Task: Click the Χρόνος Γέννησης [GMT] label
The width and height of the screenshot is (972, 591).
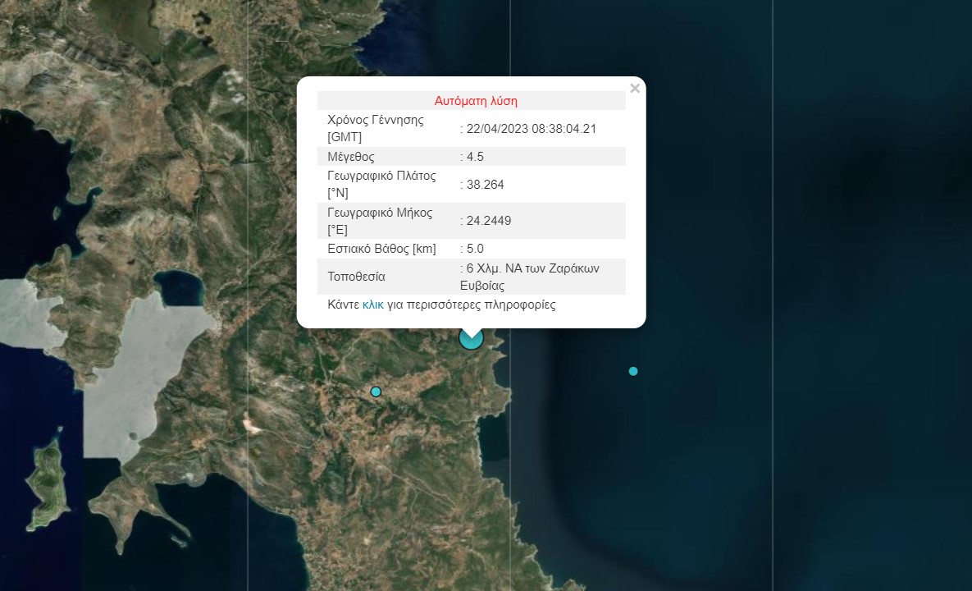Action: 376,128
